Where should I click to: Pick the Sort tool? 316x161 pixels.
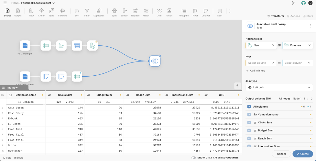tap(77, 13)
